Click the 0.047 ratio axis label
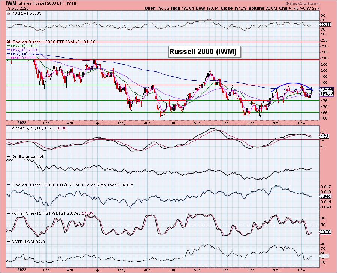 coord(326,187)
